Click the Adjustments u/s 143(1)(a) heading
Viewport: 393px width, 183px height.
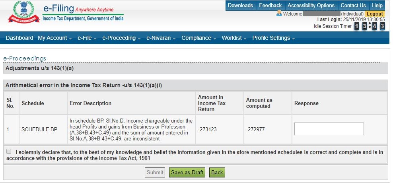pyautogui.click(x=40, y=68)
